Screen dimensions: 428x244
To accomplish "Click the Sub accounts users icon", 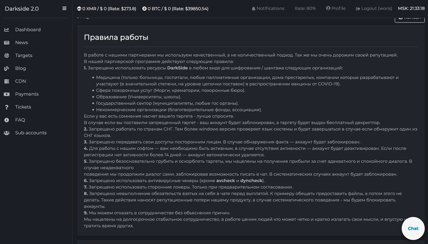I will pyautogui.click(x=7, y=133).
